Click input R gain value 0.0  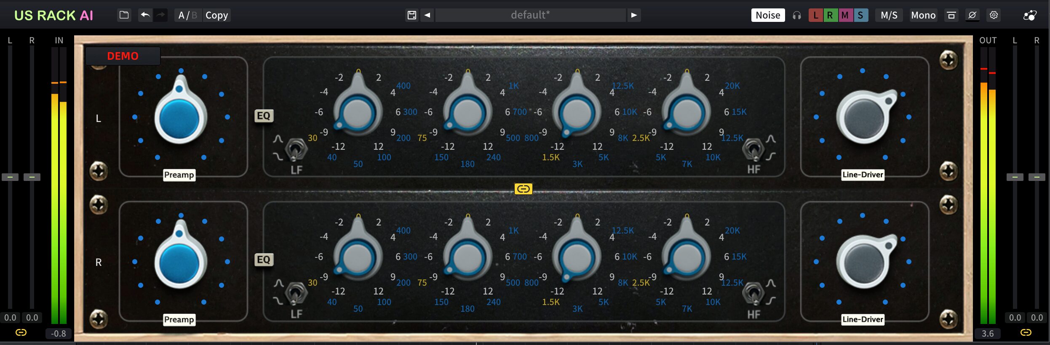pos(32,318)
